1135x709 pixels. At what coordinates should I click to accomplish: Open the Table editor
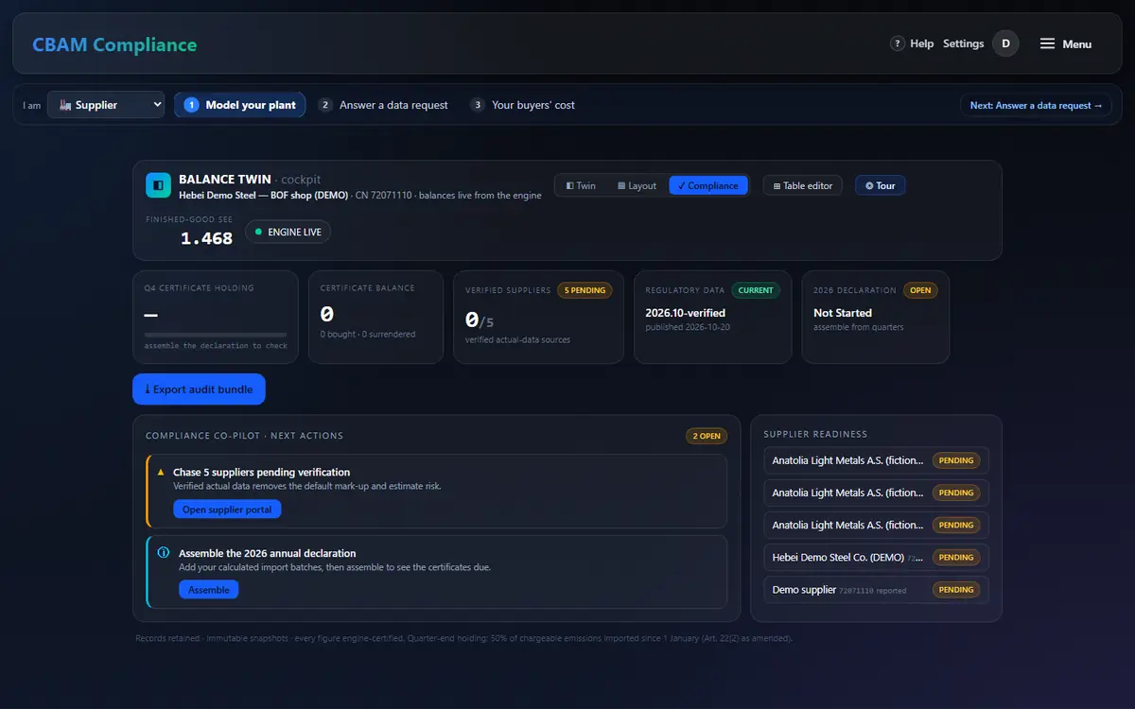click(803, 185)
